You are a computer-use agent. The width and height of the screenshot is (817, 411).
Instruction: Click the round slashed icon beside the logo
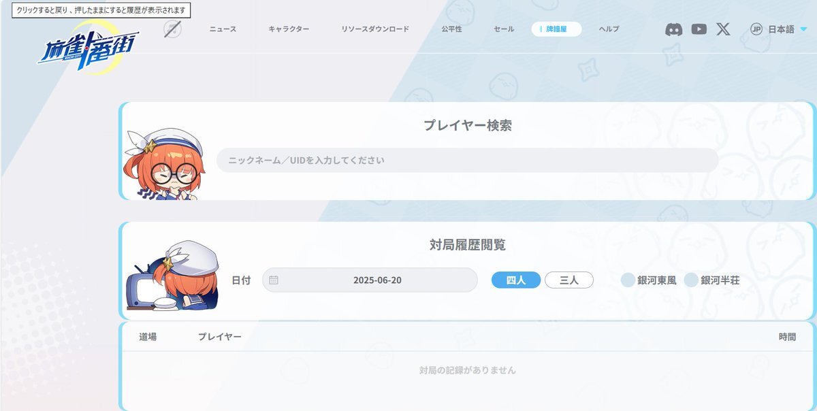tap(172, 29)
